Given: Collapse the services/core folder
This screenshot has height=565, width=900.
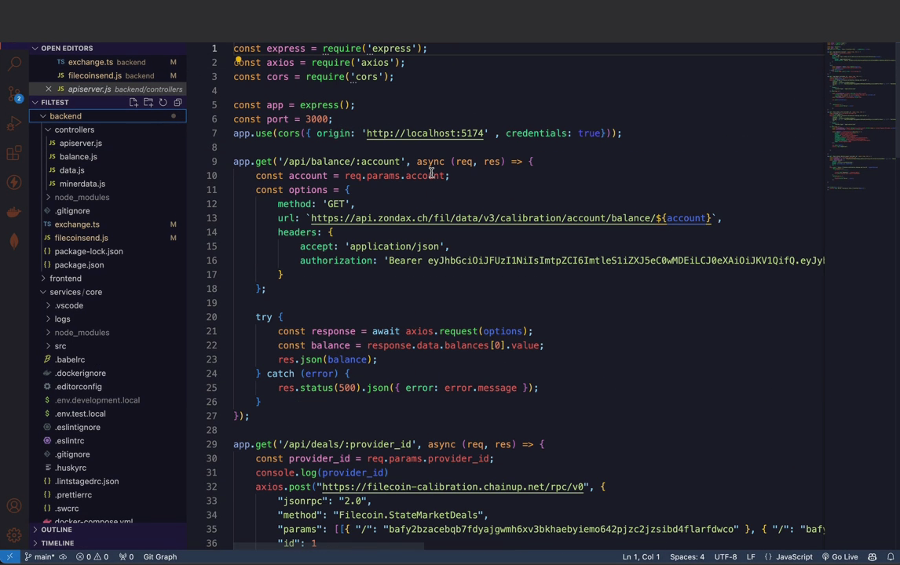Looking at the screenshot, I should [108, 292].
